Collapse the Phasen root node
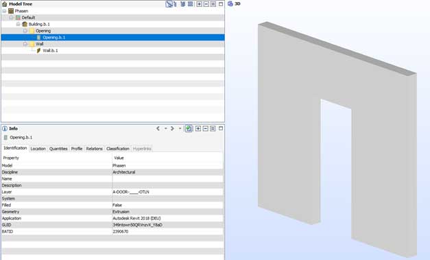The image size is (430, 260). pos(4,11)
